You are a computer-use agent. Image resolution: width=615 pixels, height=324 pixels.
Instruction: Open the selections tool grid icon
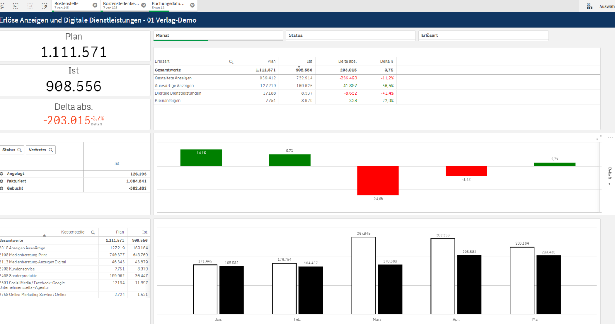[x=589, y=6]
